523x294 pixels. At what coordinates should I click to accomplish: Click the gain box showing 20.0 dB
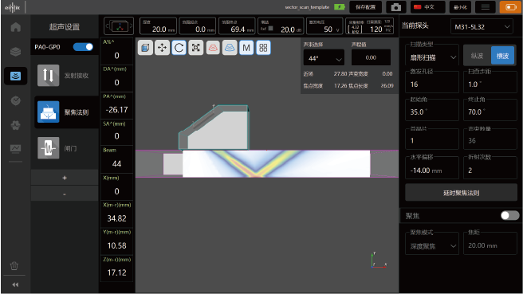point(281,26)
